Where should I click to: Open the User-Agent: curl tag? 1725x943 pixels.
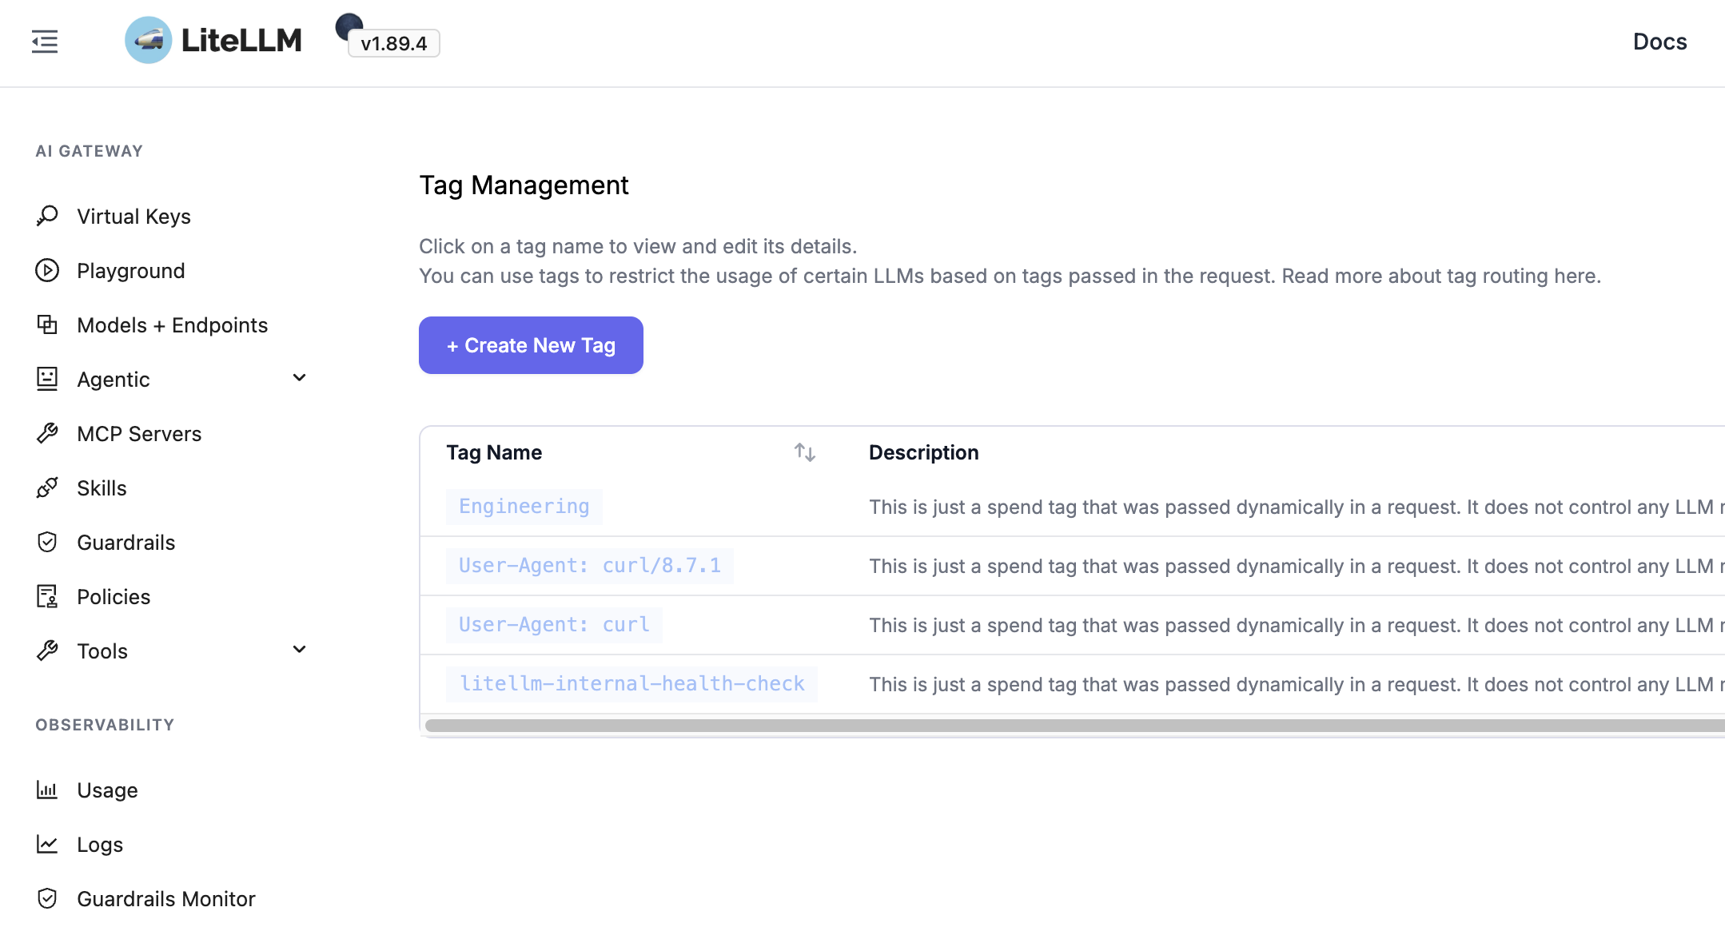(x=554, y=625)
